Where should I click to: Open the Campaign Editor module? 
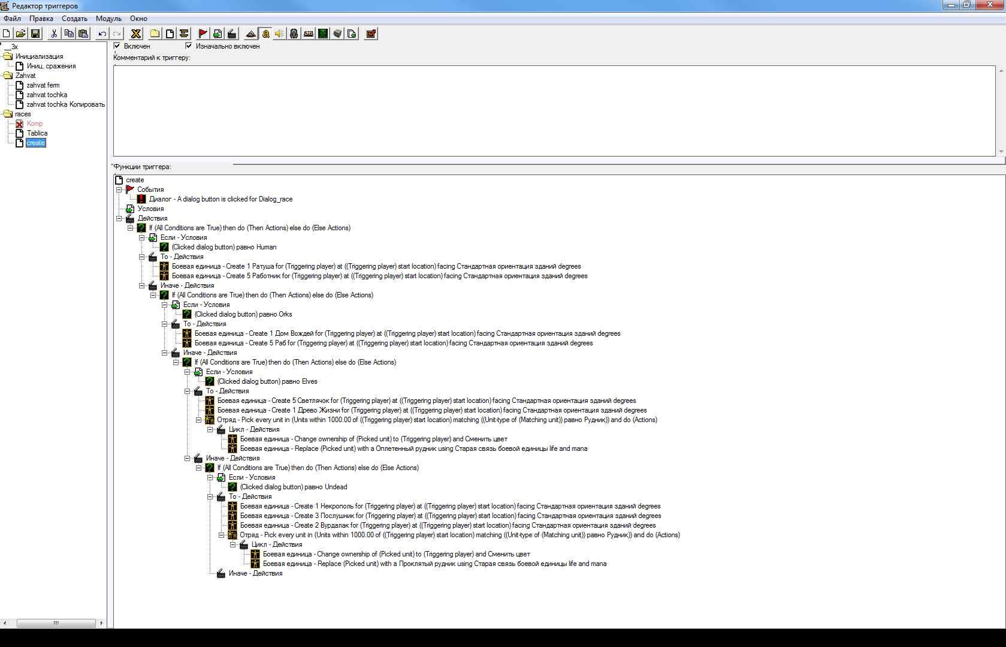tap(309, 34)
